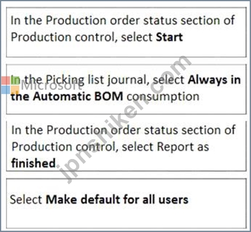
Task: Click "Production control, select Start" line
Action: (97, 37)
